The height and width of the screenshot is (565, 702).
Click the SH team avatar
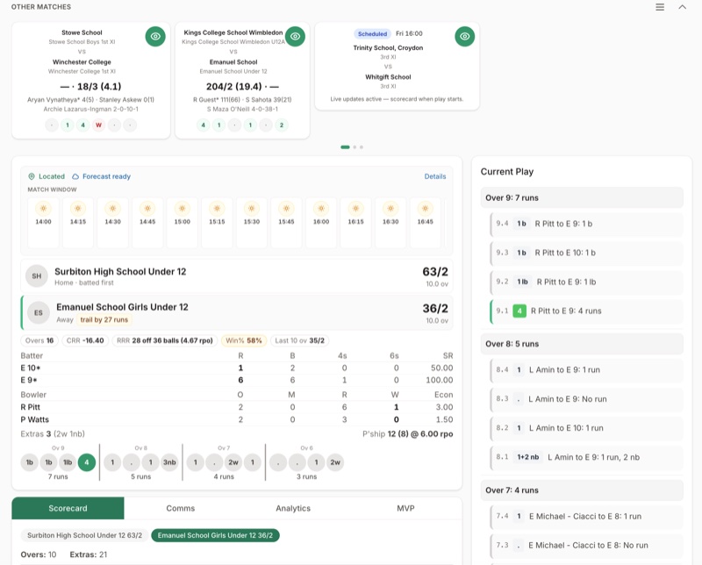tap(37, 276)
